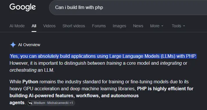Open the Images tab

click(x=119, y=26)
